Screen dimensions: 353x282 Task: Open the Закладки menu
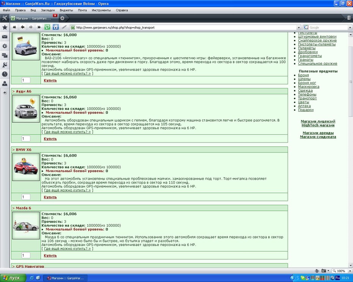pos(48,10)
